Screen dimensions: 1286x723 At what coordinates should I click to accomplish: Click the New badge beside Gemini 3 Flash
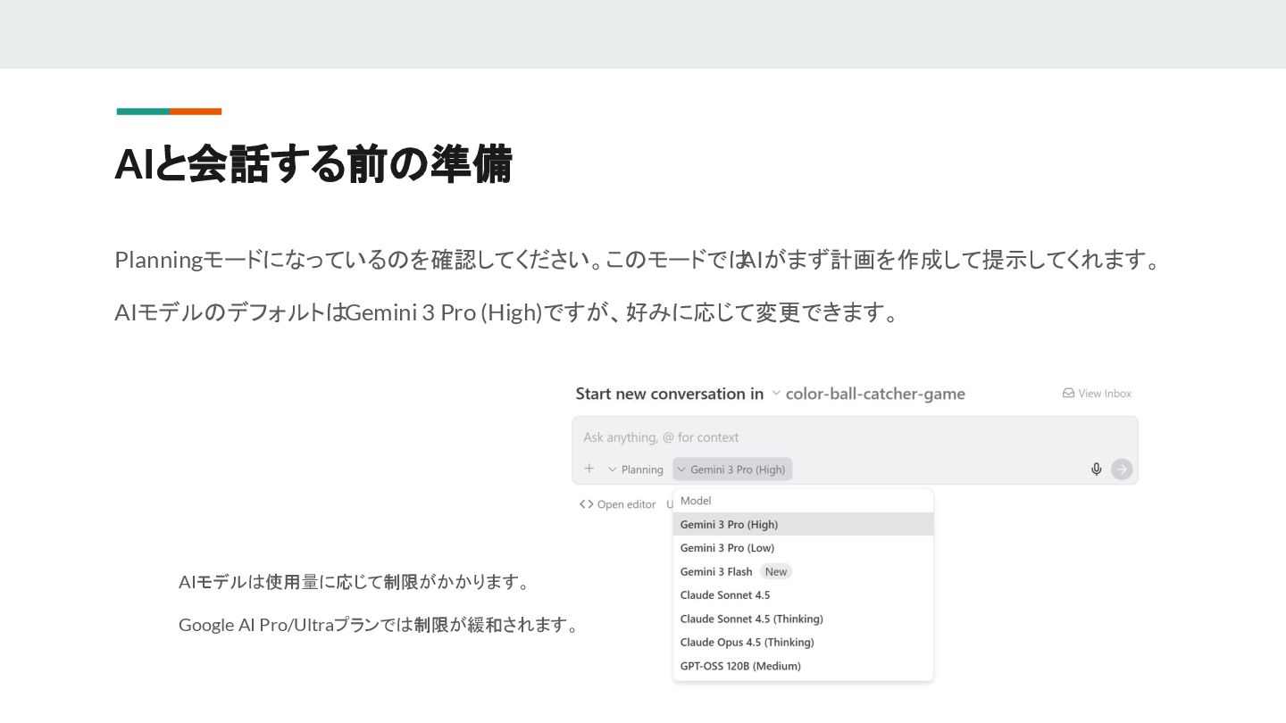(x=776, y=571)
